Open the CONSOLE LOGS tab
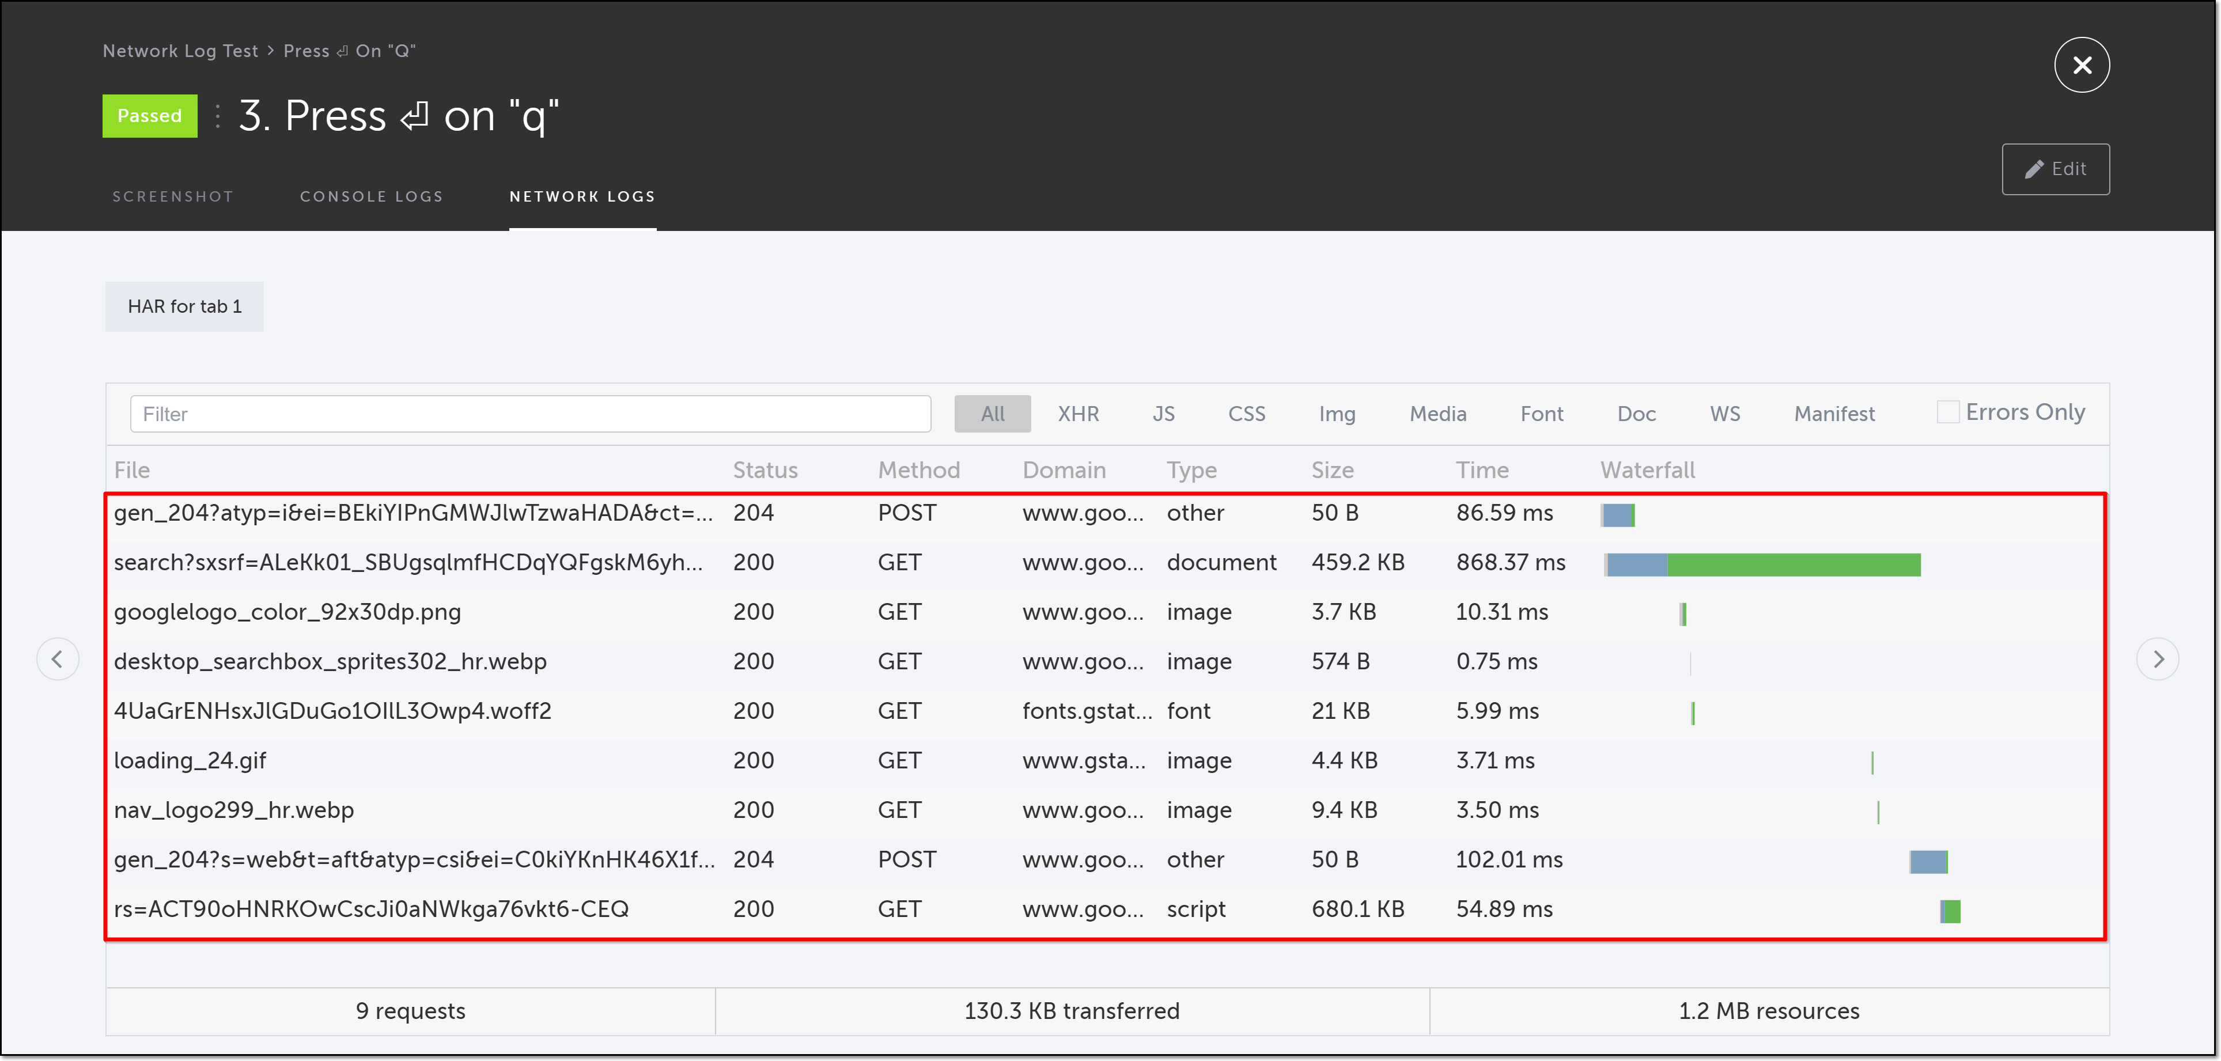The height and width of the screenshot is (1061, 2221). [370, 196]
